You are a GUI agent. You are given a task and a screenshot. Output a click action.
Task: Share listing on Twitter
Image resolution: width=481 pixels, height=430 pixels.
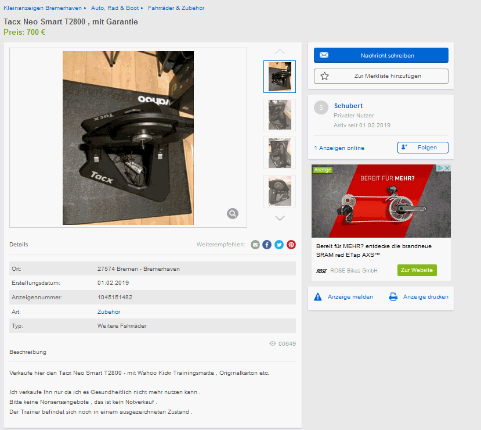279,245
